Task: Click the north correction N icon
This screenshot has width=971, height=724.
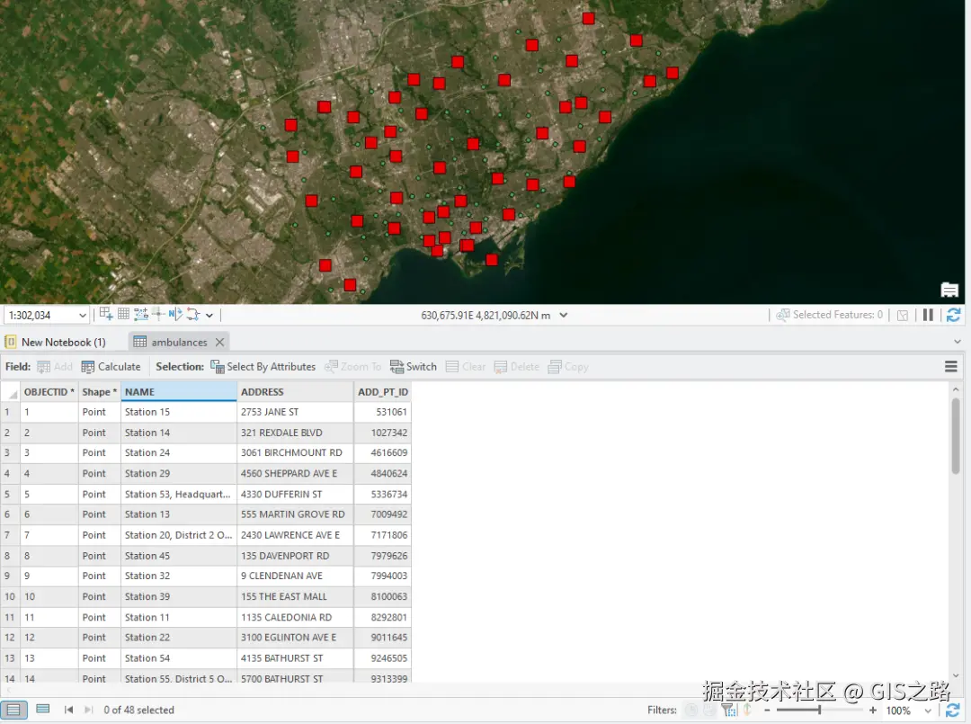Action: coord(175,314)
